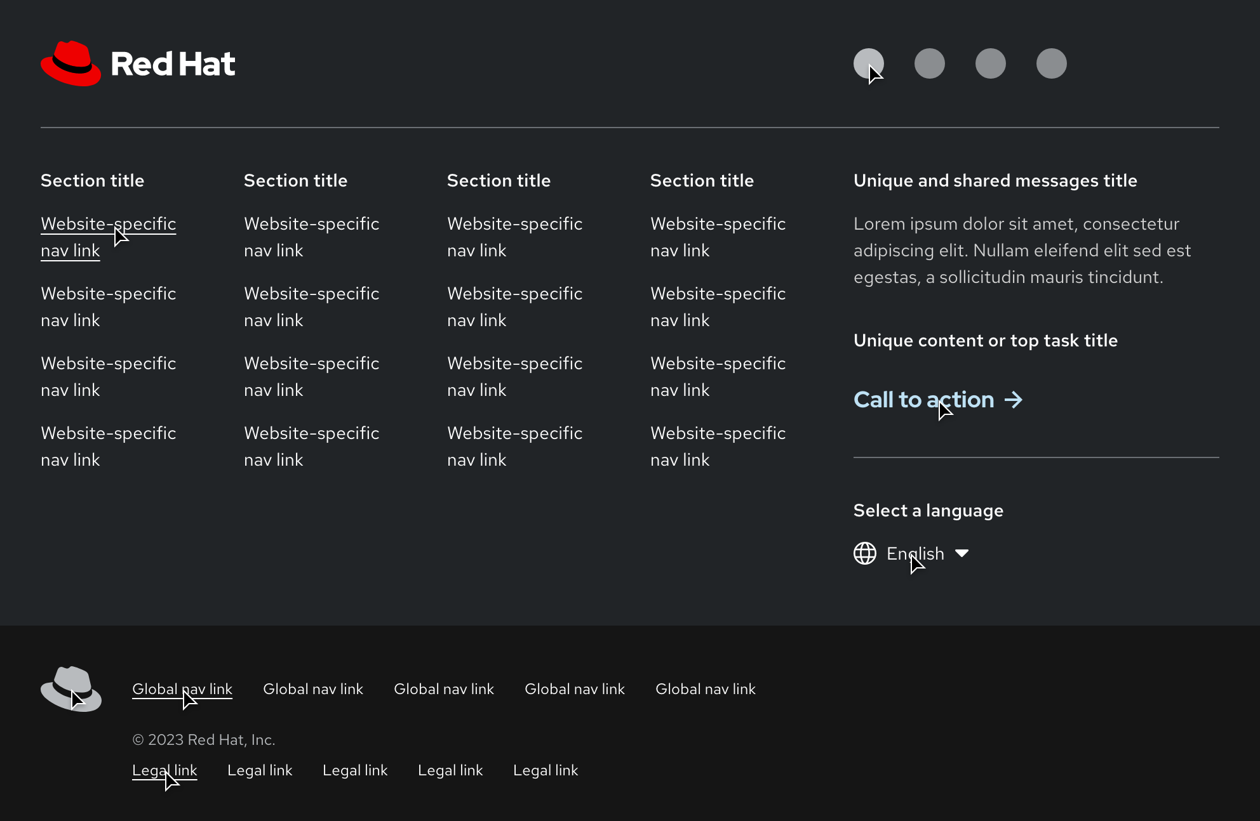The height and width of the screenshot is (821, 1260).
Task: Click the Red Hat fedora logo
Action: 71,63
